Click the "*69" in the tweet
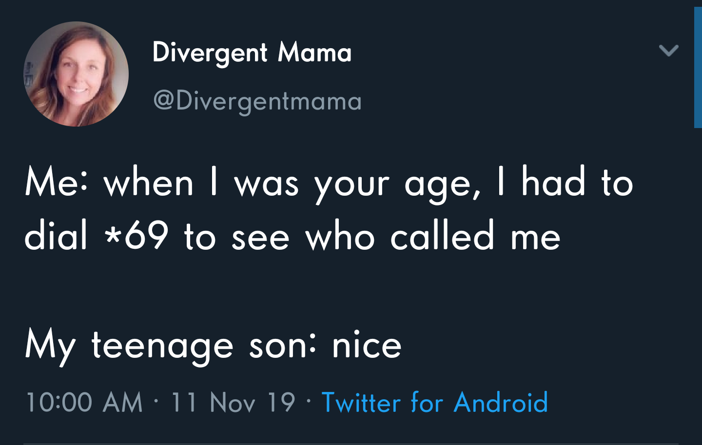702x445 pixels. click(136, 236)
